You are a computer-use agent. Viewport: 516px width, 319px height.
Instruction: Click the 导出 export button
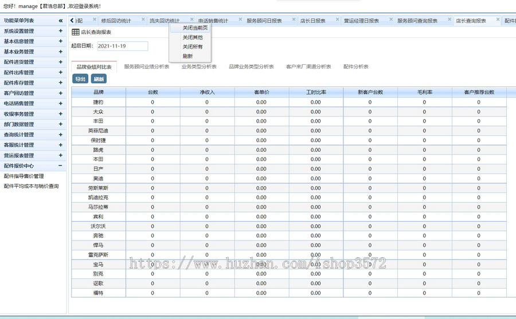80,79
